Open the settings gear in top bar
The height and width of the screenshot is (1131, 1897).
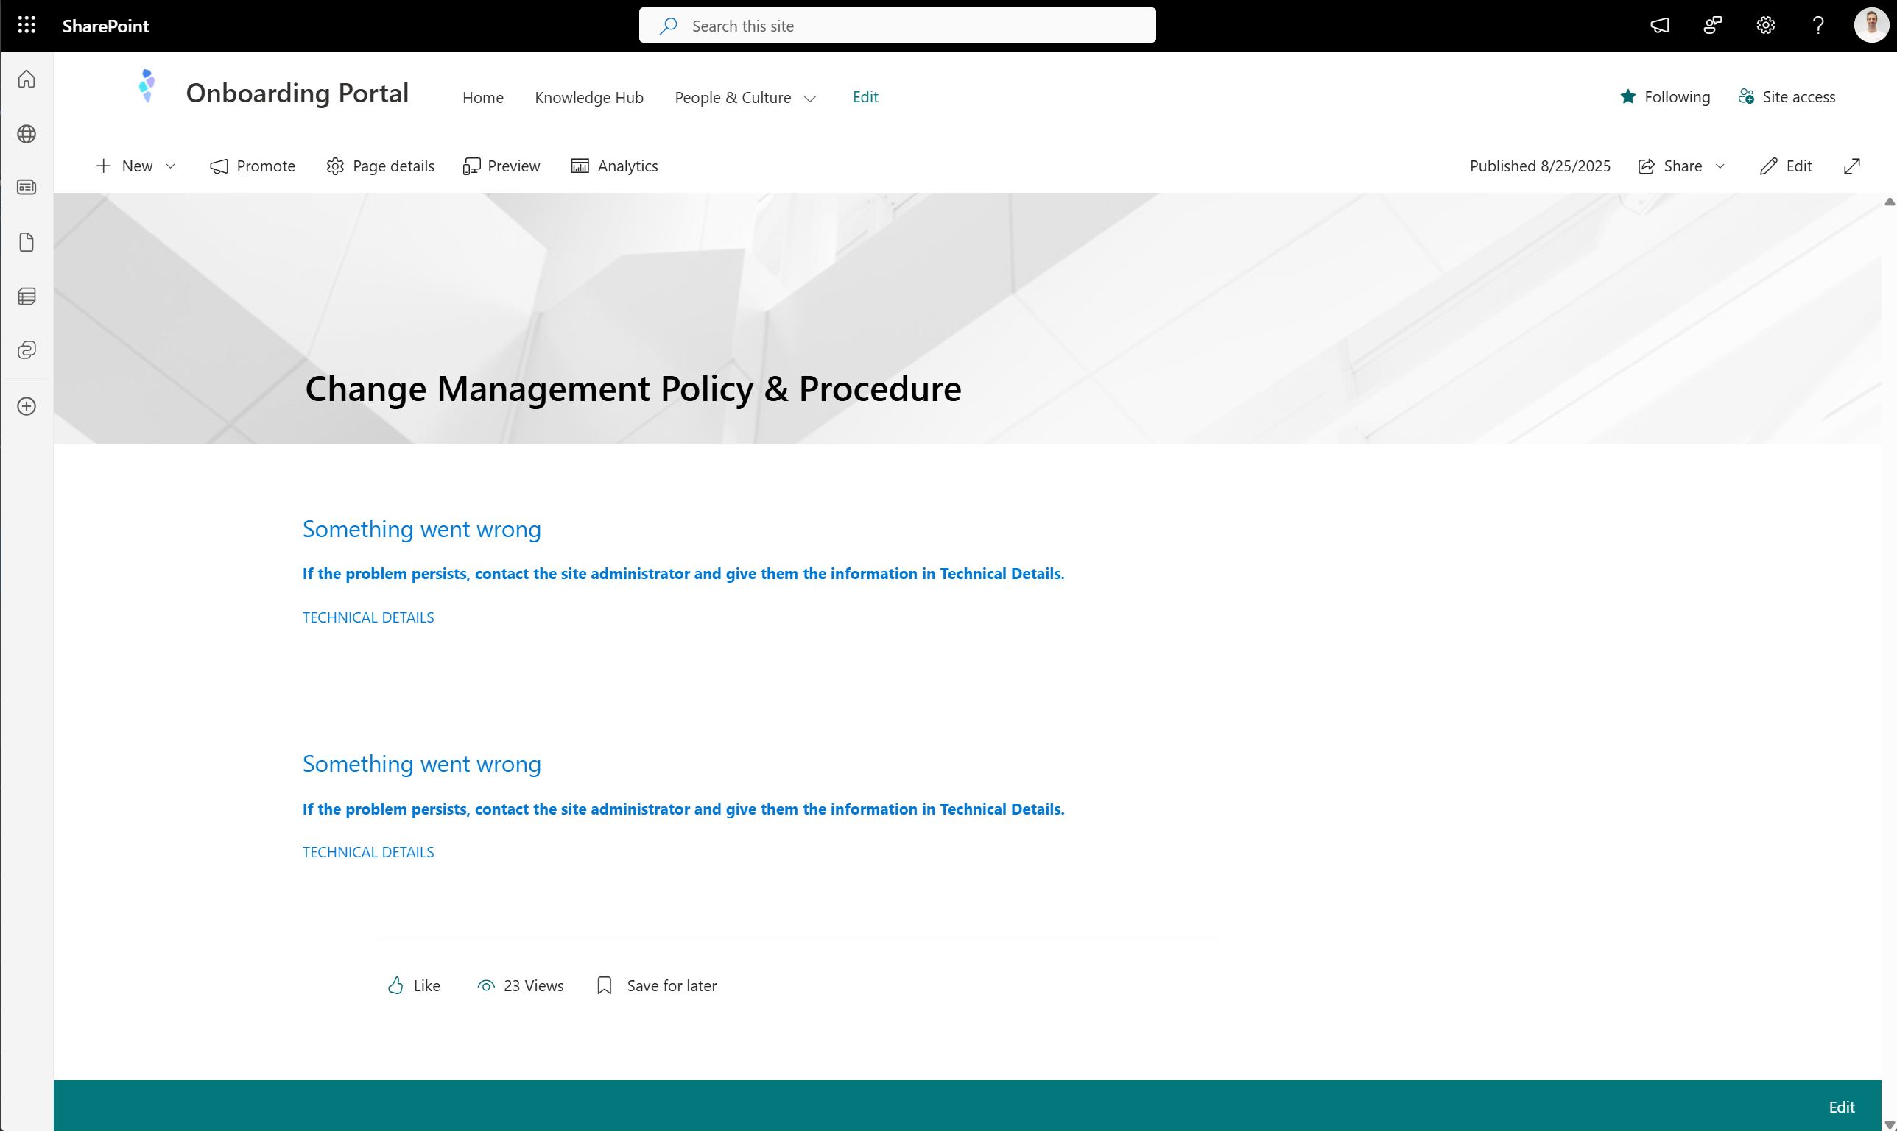click(x=1766, y=25)
